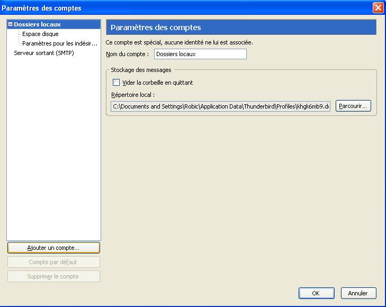Click the 'Répertoire local :' label
This screenshot has width=386, height=307.
[132, 95]
